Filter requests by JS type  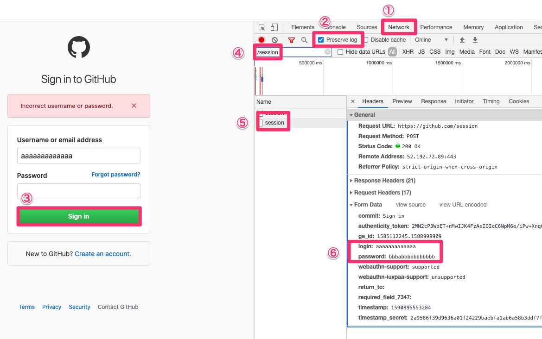[x=421, y=52]
